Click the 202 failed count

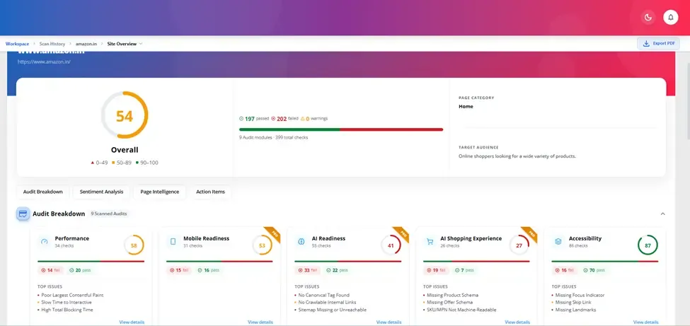pos(284,119)
